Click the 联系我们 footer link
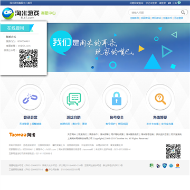 82,135
